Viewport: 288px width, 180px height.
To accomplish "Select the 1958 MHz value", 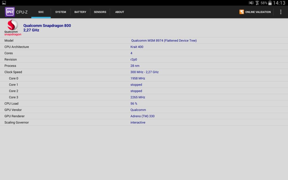I will click(138, 78).
